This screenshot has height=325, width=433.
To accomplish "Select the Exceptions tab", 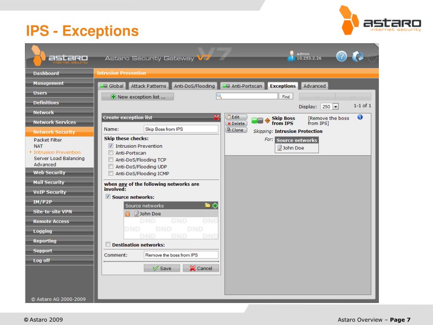I will (x=283, y=86).
